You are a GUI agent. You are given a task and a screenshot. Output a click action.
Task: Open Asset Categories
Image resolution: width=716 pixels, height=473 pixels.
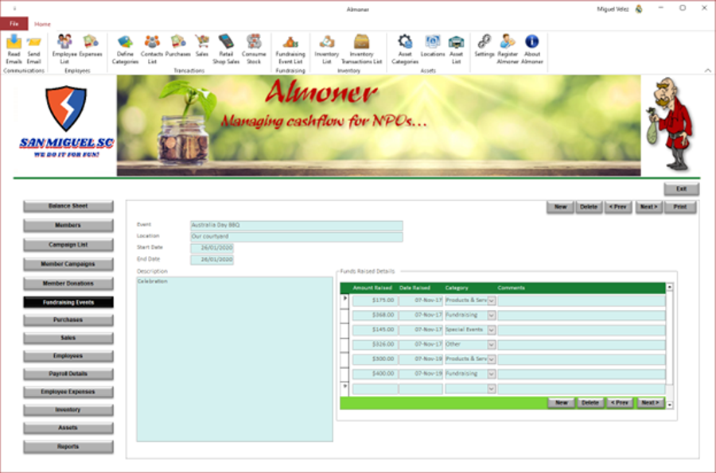(405, 49)
